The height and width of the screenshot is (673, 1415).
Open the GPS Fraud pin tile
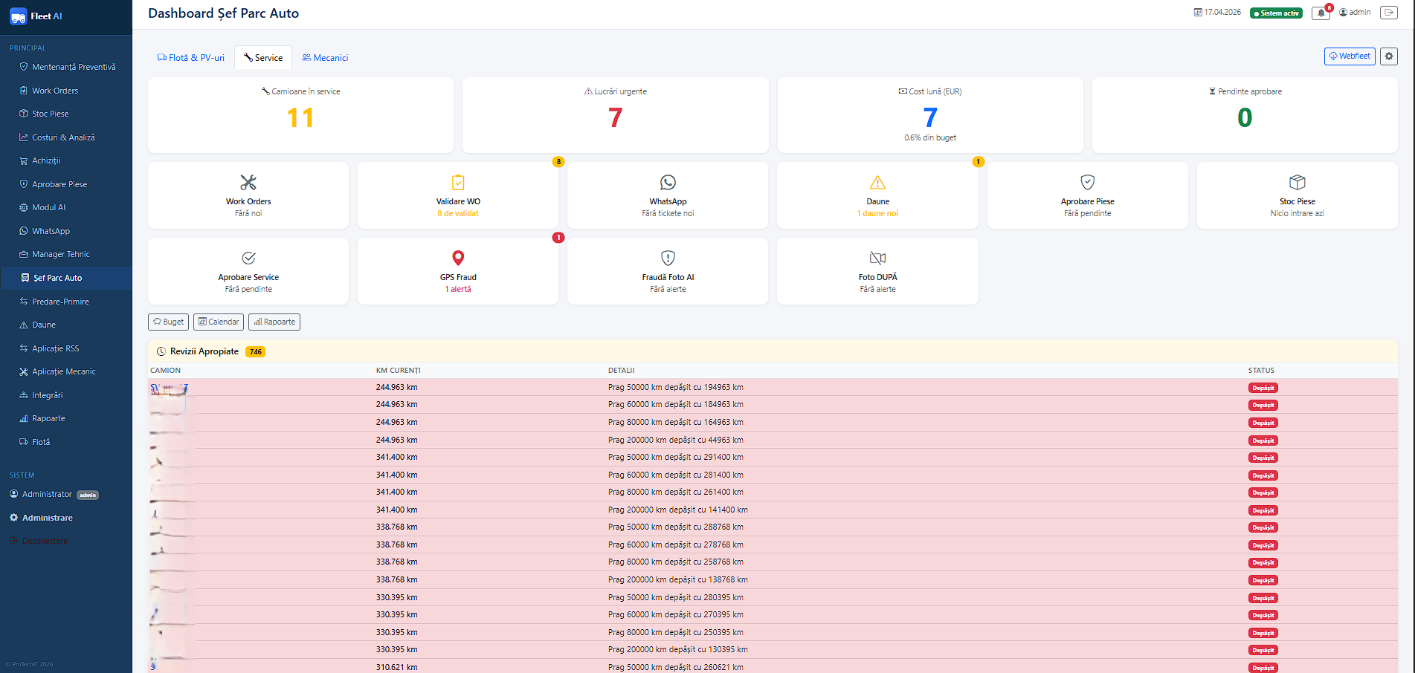(458, 272)
